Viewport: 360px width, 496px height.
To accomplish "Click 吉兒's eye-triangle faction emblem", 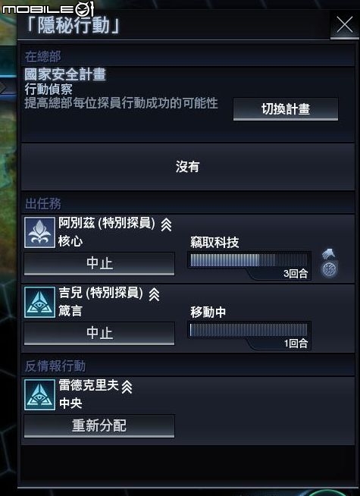I will [x=40, y=303].
